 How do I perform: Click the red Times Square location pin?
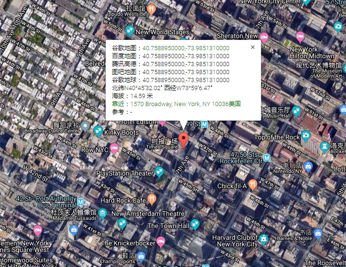[x=184, y=141]
